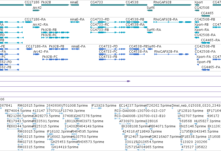Select the Xport gene label
The height and width of the screenshot is (151, 221).
tap(198, 2)
